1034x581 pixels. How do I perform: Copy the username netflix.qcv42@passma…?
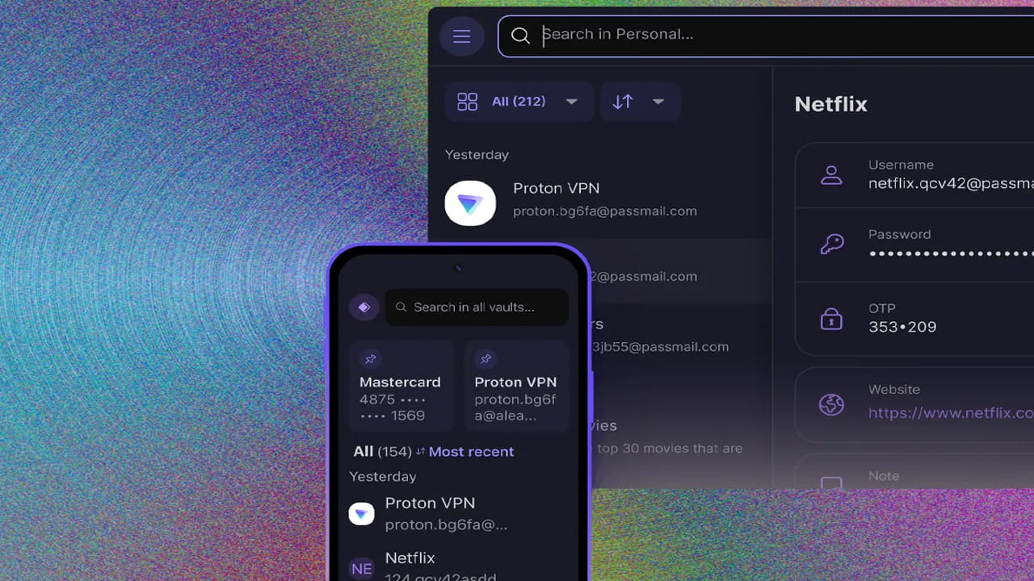click(951, 183)
